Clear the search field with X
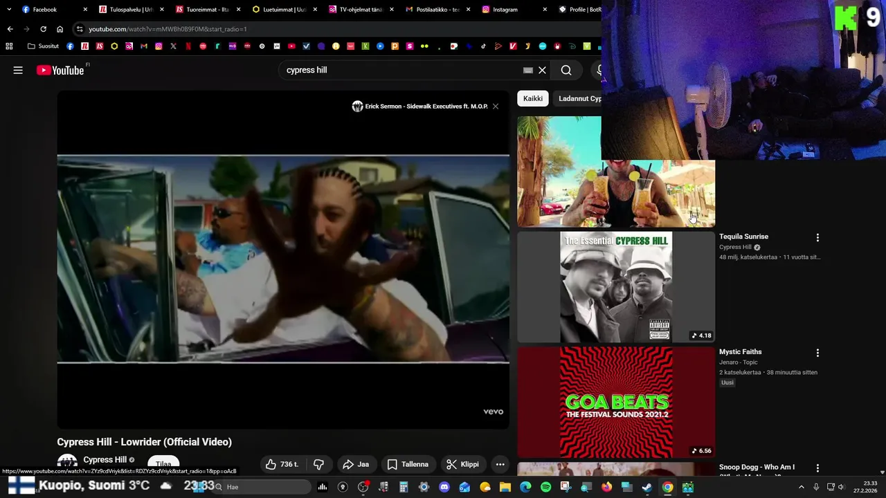886x498 pixels. tap(543, 70)
